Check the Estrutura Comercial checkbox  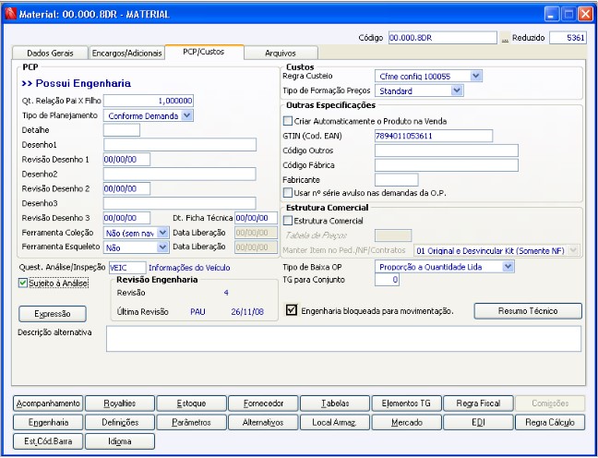(288, 221)
